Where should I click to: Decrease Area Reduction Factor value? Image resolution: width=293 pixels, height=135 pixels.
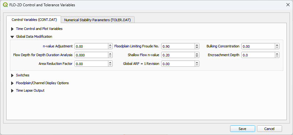tap(110, 65)
